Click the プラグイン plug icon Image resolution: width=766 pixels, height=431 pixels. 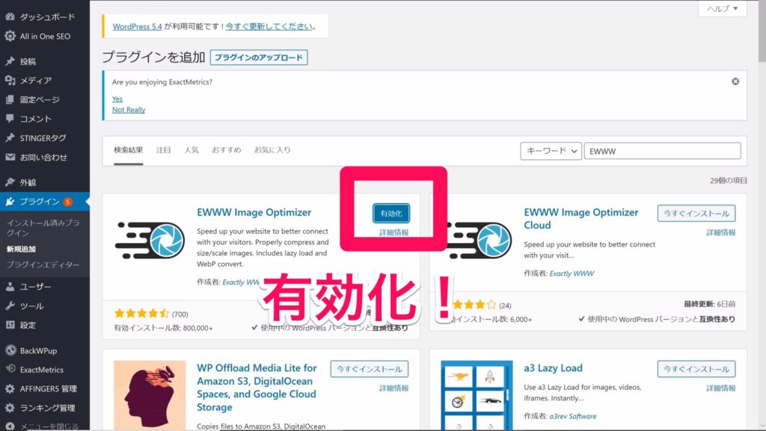pos(10,202)
